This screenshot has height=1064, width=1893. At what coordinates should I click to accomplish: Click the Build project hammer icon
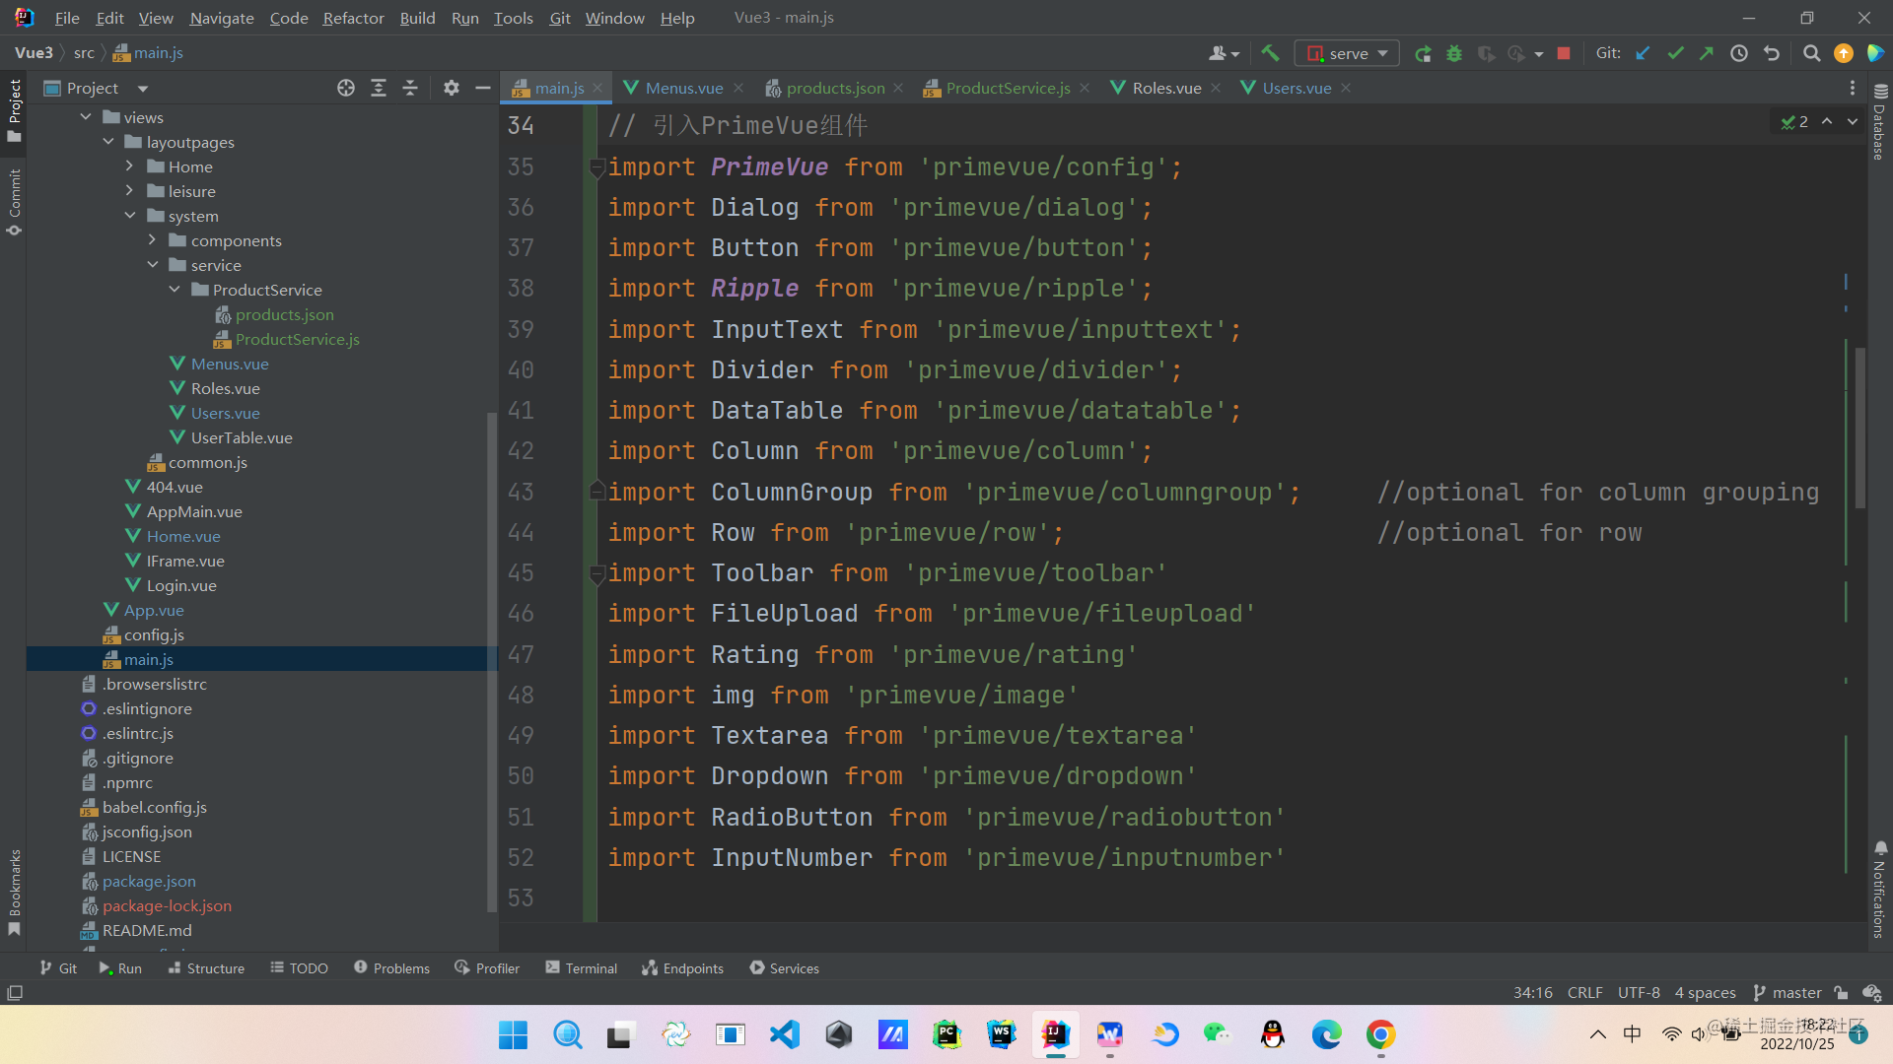[x=1270, y=53]
